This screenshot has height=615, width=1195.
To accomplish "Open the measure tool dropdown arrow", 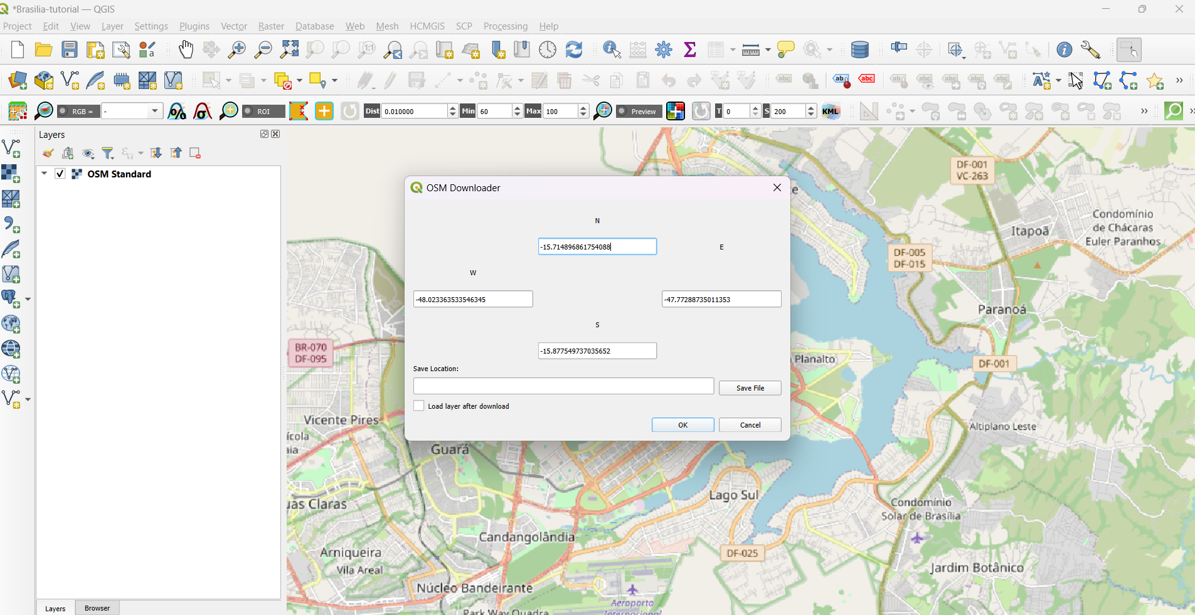I will [768, 50].
